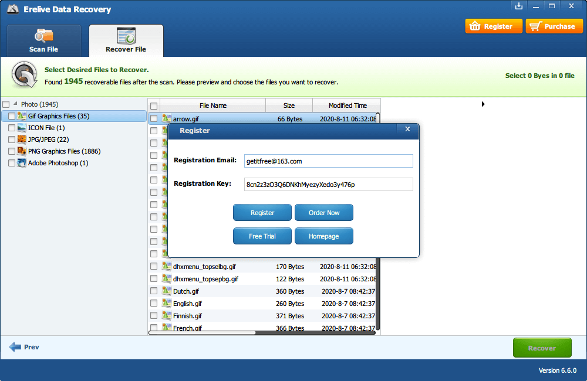Check the dhxmenu_topselbg.gif checkbox
The height and width of the screenshot is (381, 587).
click(154, 266)
